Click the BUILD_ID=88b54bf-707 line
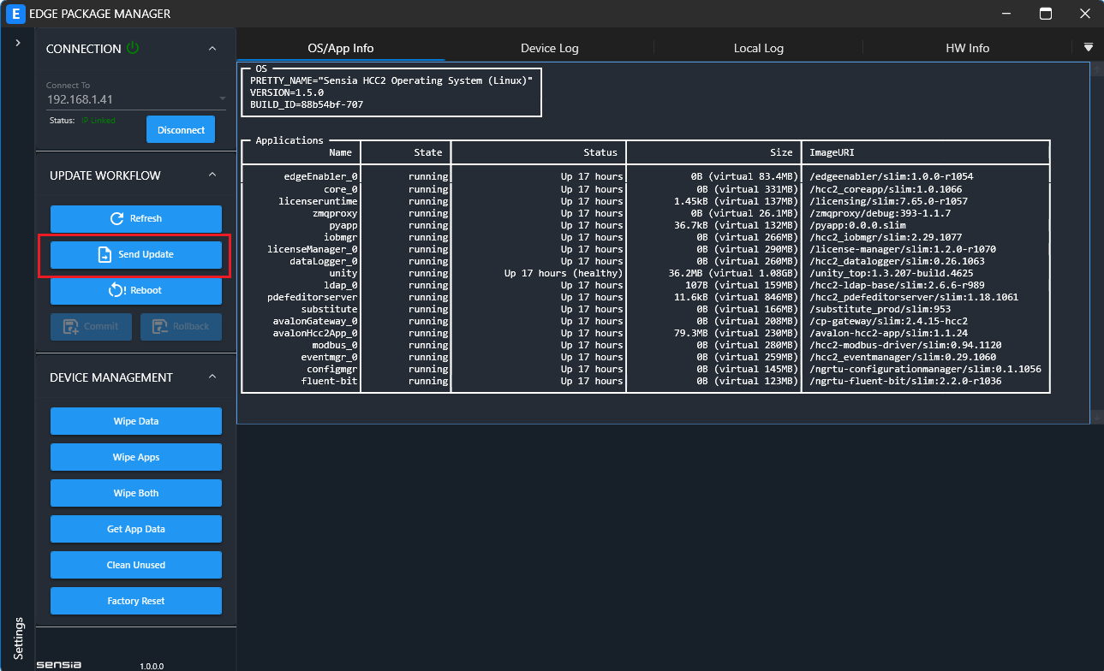 coord(307,104)
